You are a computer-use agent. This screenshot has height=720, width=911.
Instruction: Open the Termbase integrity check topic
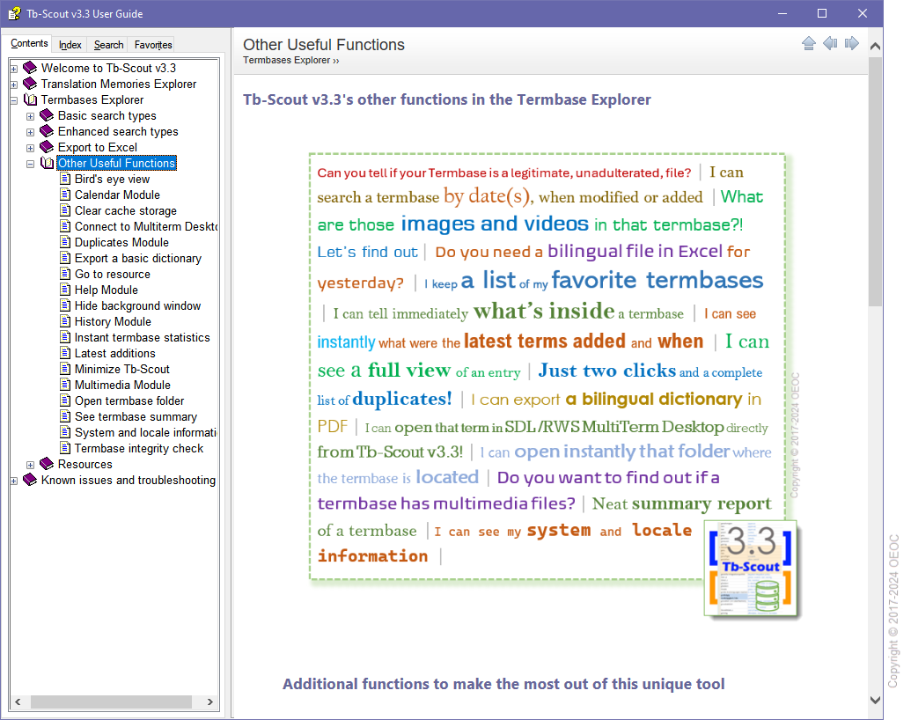pos(138,449)
